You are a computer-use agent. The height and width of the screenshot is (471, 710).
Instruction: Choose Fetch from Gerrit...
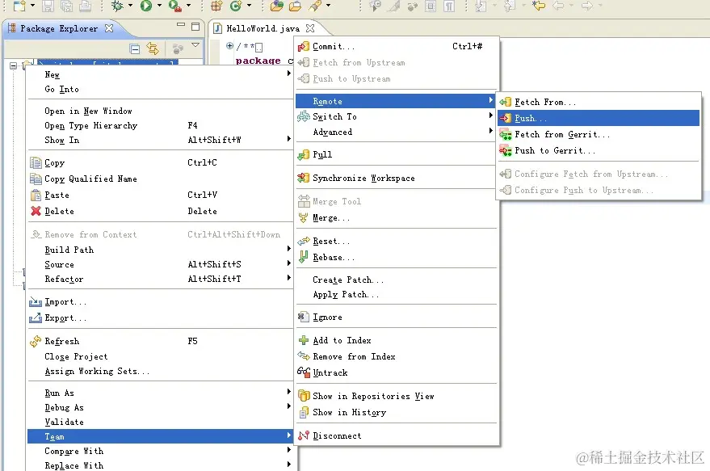(x=599, y=134)
